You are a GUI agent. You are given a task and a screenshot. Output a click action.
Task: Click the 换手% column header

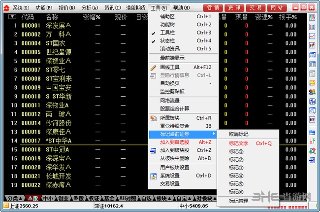point(288,17)
